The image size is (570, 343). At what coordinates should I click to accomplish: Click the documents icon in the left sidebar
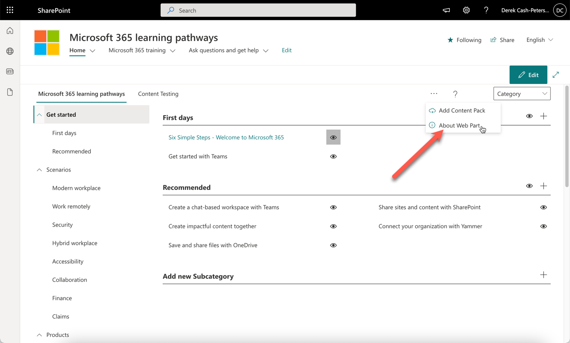point(10,91)
